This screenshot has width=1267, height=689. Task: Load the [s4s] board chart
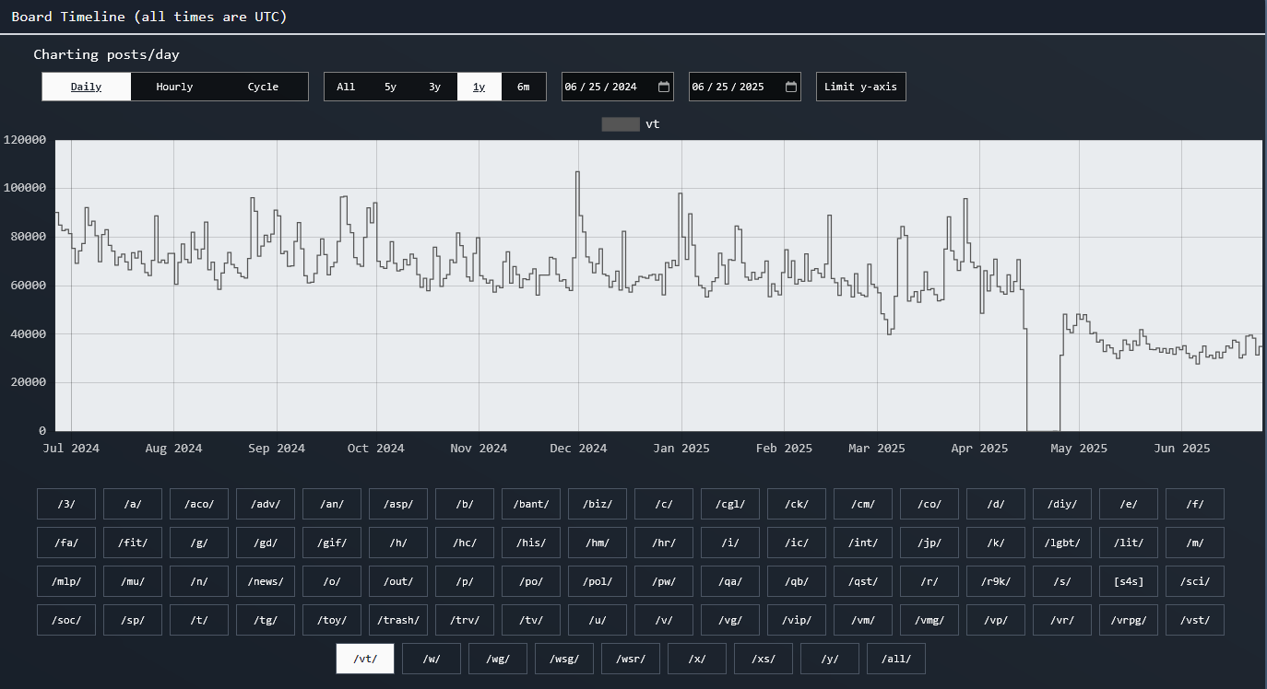tap(1129, 581)
